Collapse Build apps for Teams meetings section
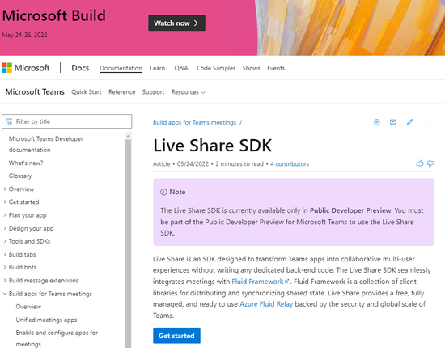 pyautogui.click(x=5, y=294)
